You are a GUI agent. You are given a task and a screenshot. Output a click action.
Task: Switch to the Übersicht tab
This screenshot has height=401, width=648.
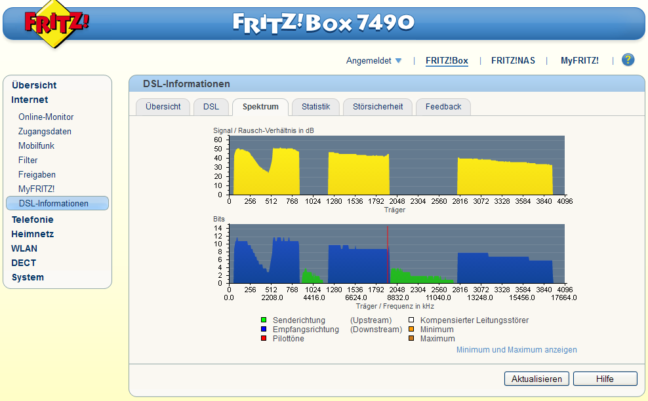point(163,107)
